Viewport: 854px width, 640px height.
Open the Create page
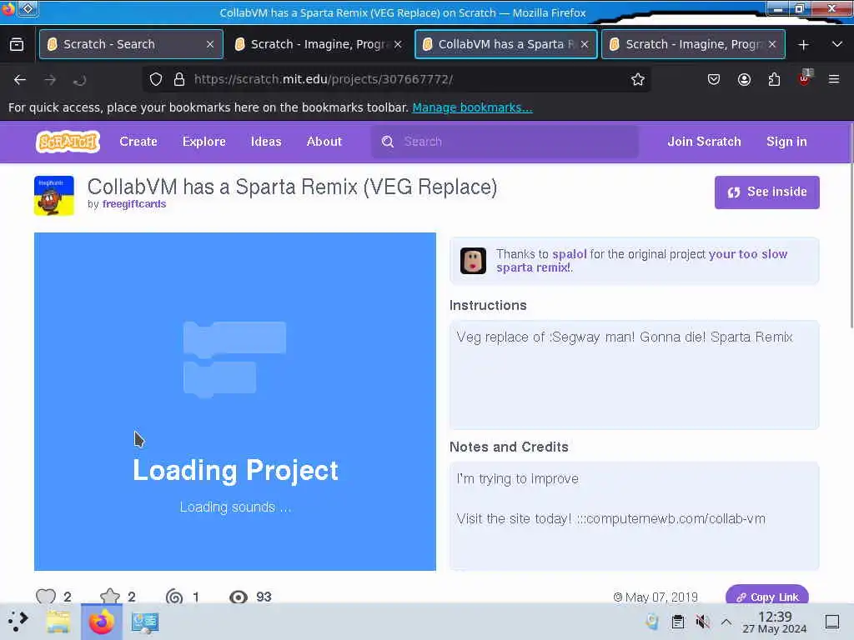pos(138,142)
